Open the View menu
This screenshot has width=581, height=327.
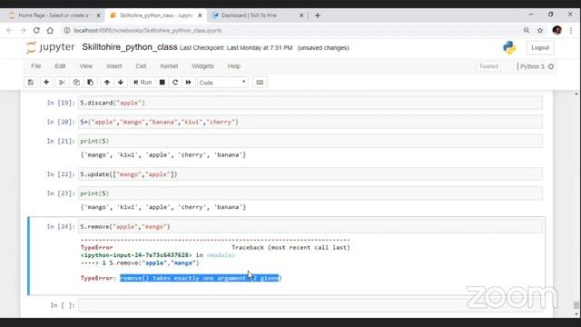(x=85, y=66)
